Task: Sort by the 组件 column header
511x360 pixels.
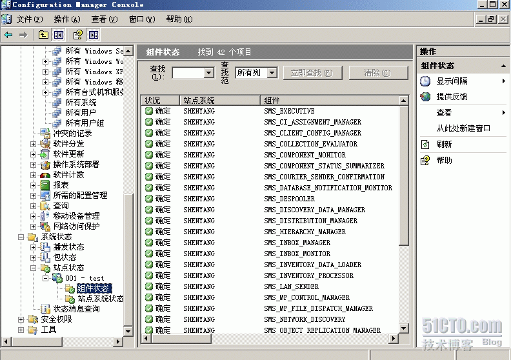Action: [330, 101]
